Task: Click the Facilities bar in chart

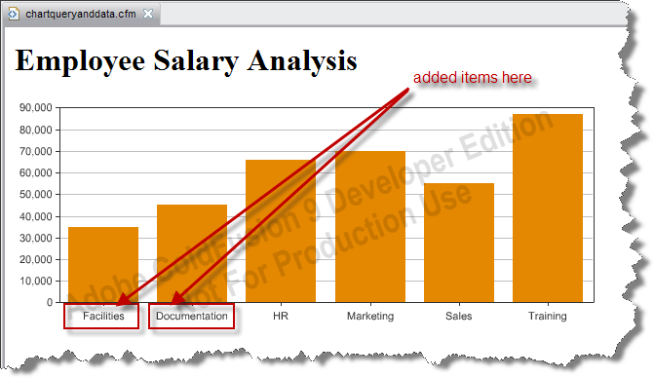Action: click(103, 265)
